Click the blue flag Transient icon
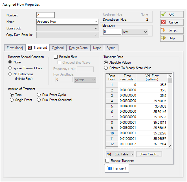The image size is (187, 182). [109, 168]
